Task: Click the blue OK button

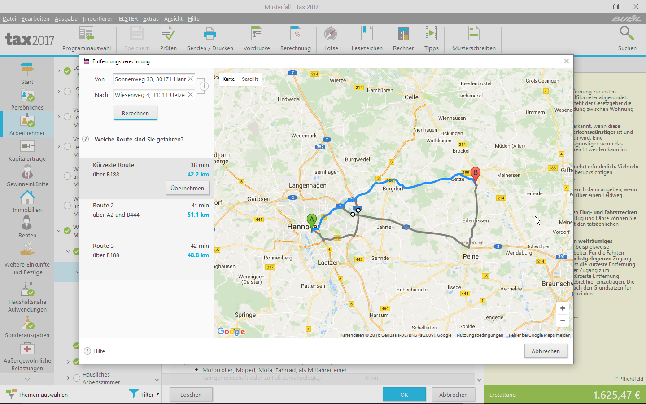Action: tap(404, 395)
